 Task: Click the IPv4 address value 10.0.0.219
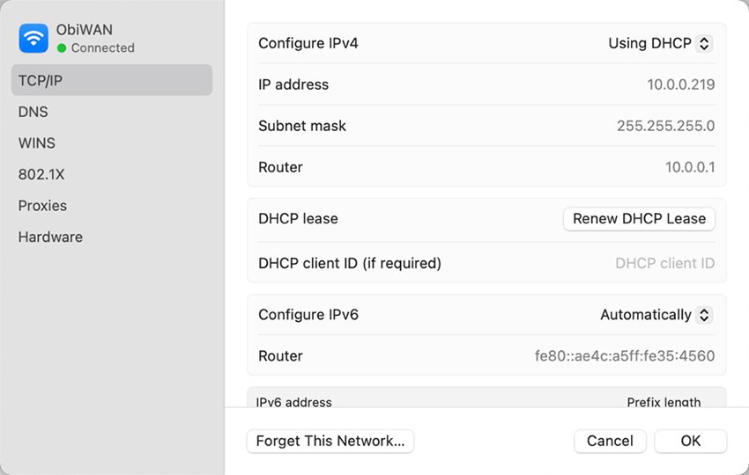point(680,84)
